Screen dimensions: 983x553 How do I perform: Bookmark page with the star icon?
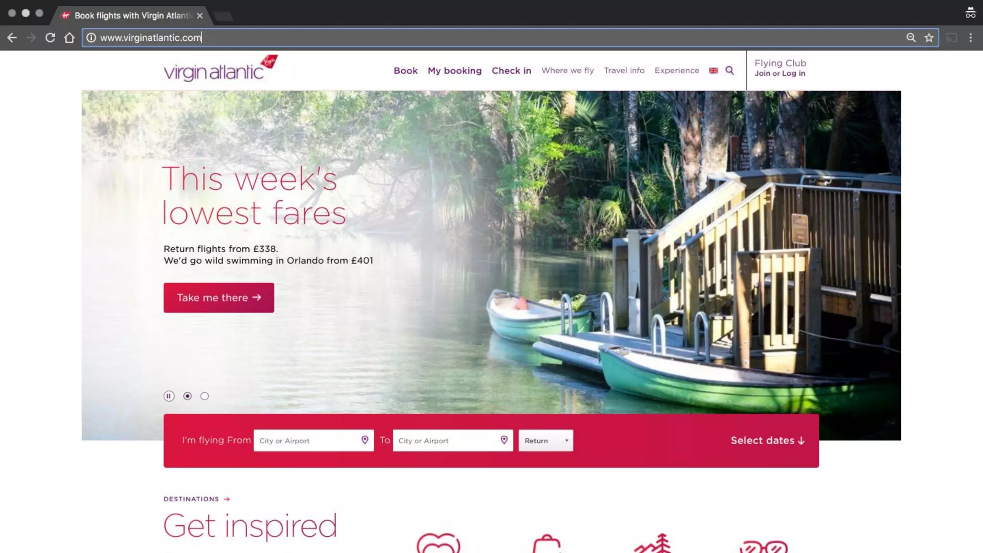pyautogui.click(x=929, y=37)
